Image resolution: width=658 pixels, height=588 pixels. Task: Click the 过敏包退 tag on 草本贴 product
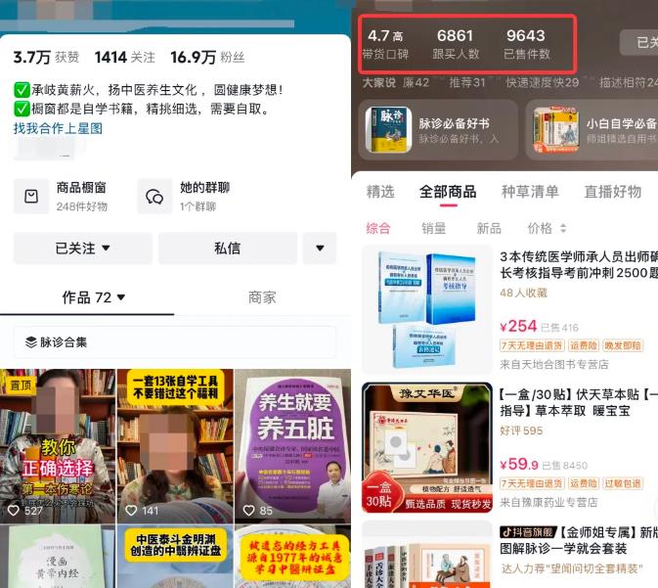point(623,483)
